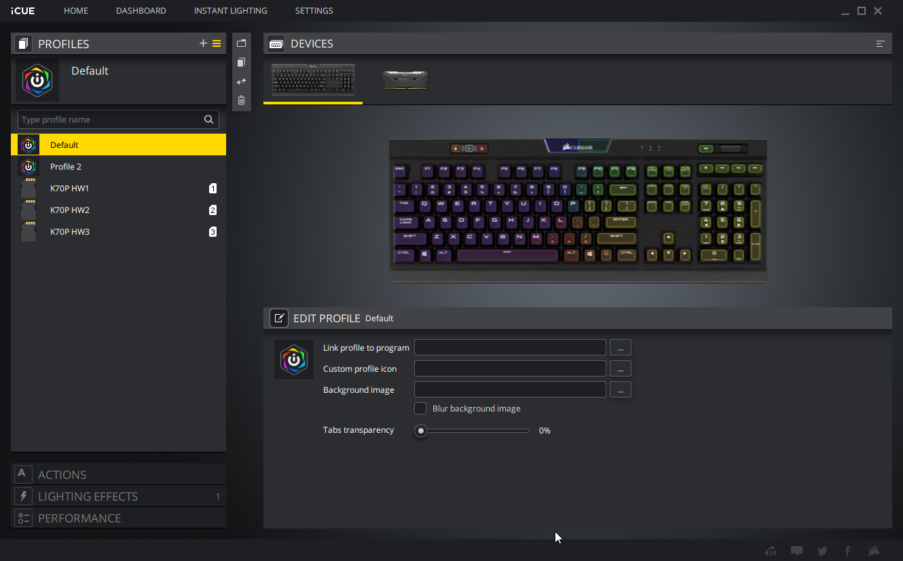
Task: Open the Twitter icon in footer
Action: [822, 551]
